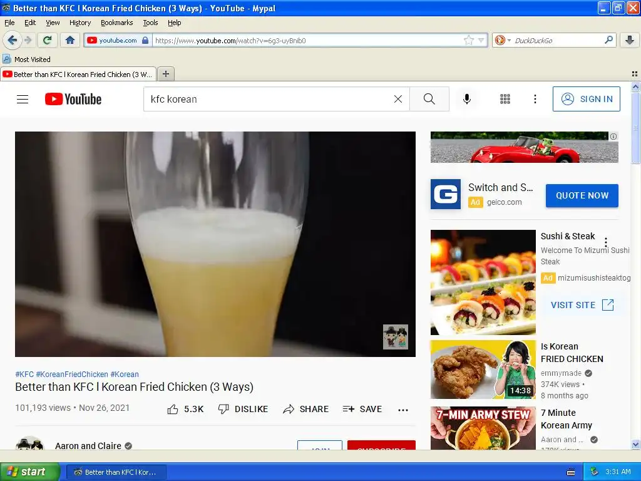Click the DISLIKE thumbs down button

pos(244,409)
